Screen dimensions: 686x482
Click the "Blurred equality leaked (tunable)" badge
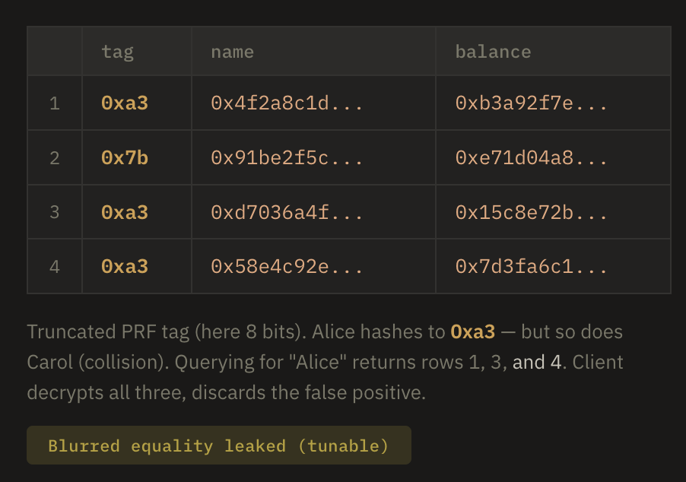point(218,446)
